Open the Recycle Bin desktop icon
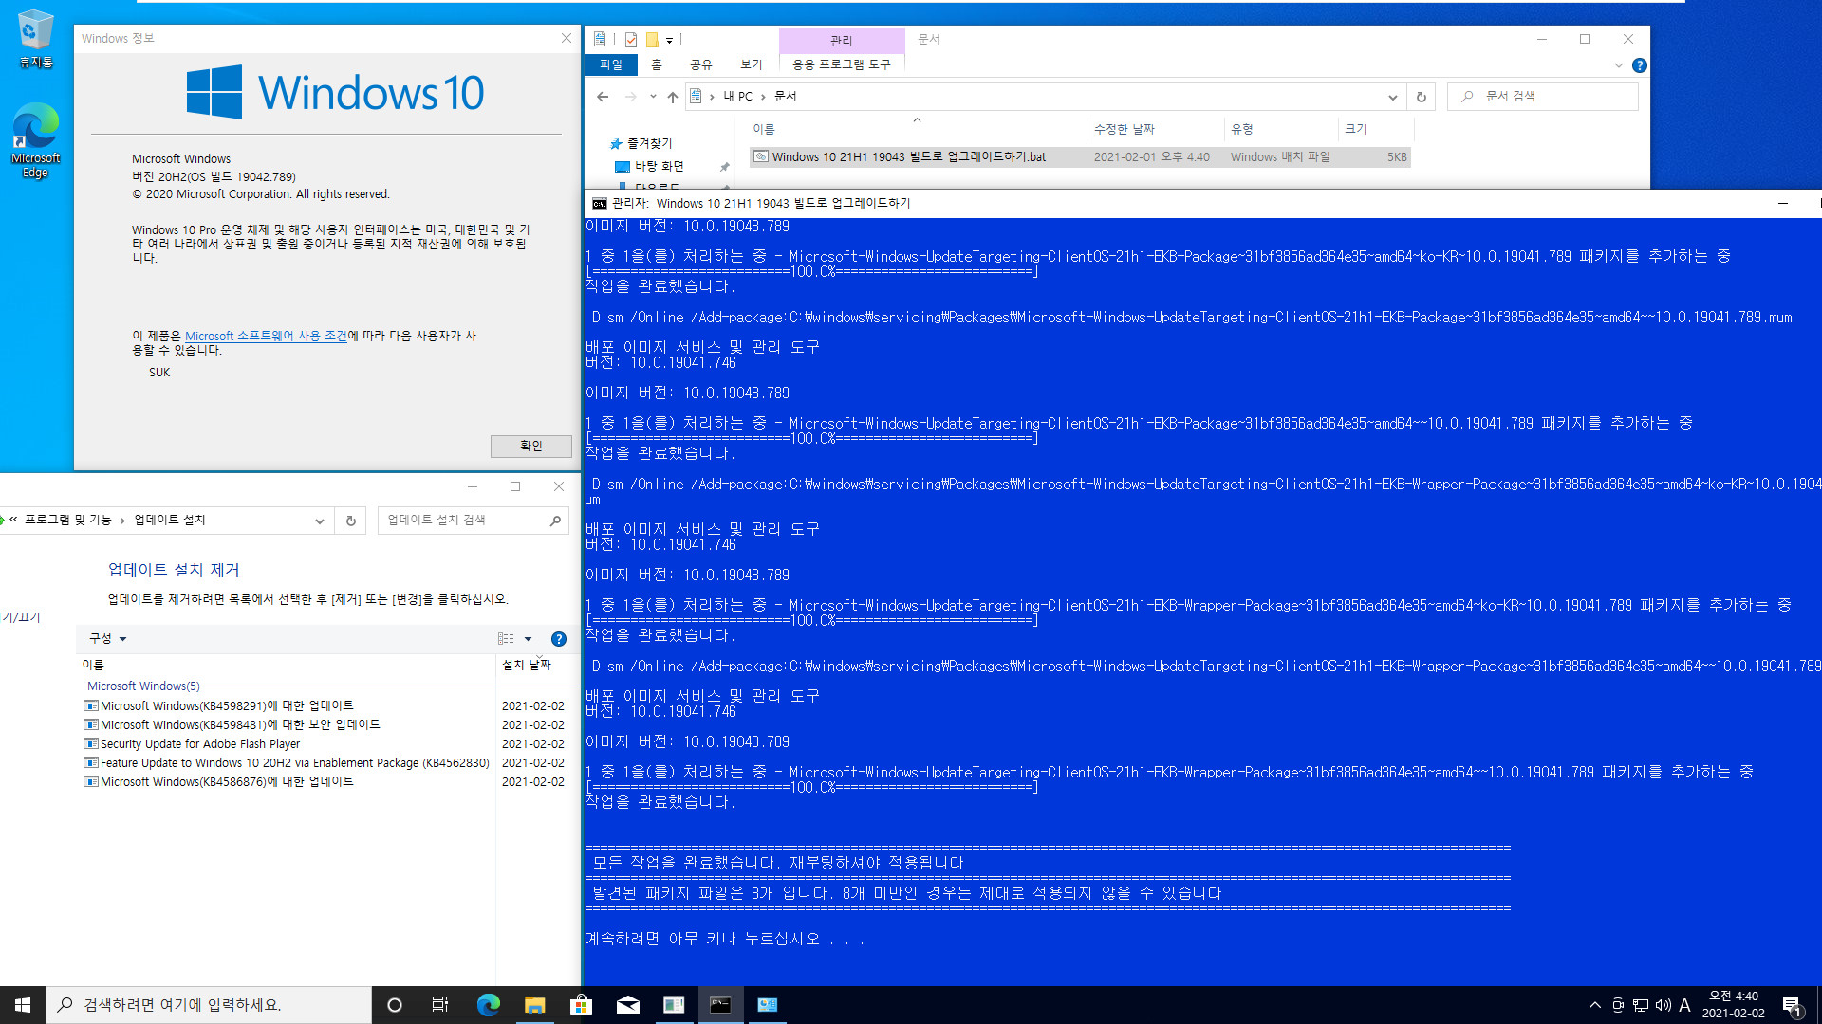 point(35,39)
